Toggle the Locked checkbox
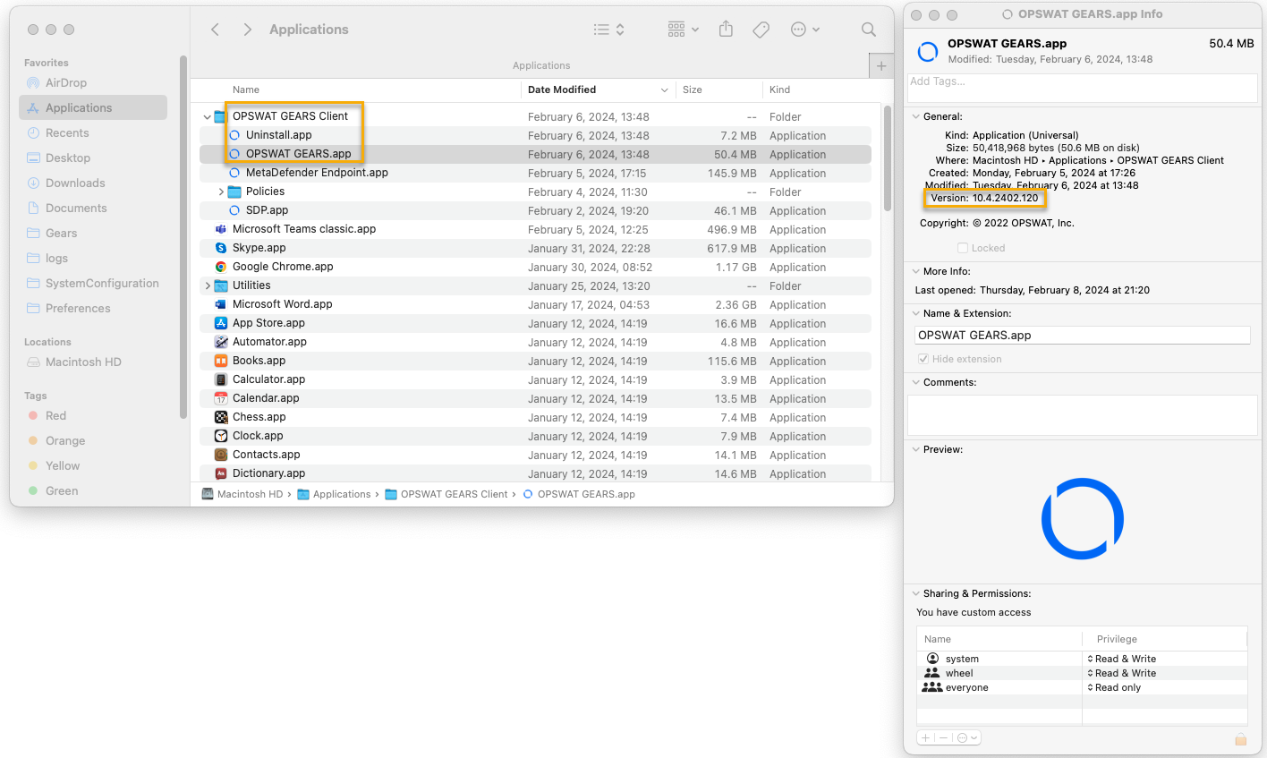Image resolution: width=1267 pixels, height=758 pixels. point(963,248)
